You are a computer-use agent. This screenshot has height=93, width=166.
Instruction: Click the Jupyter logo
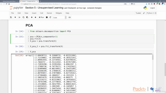pyautogui.click(x=16, y=8)
